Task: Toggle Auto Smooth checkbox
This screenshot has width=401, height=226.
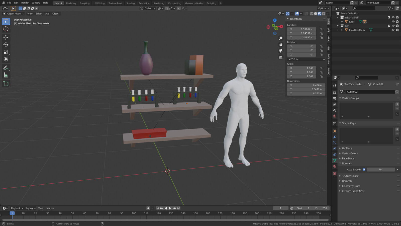Action: pyautogui.click(x=364, y=170)
